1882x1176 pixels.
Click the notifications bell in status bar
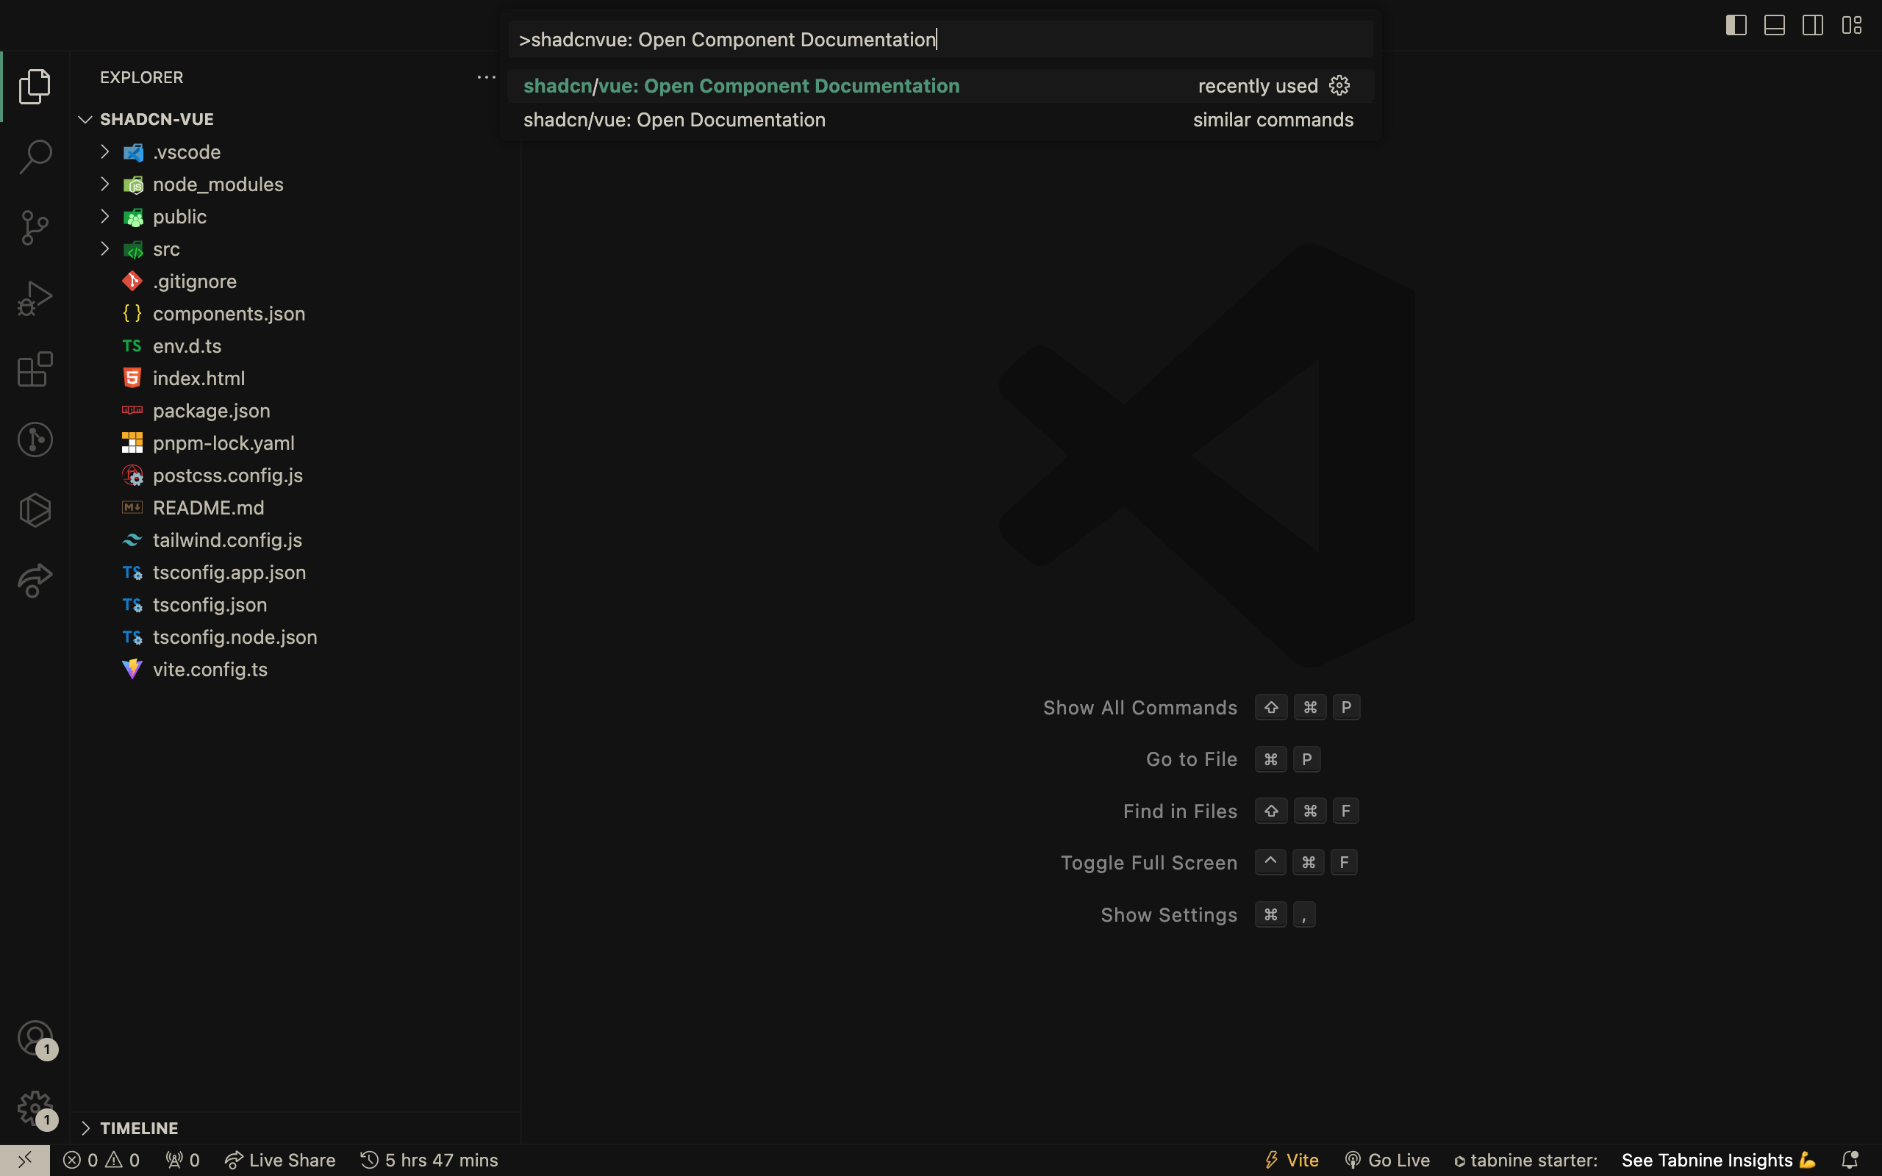click(x=1850, y=1160)
